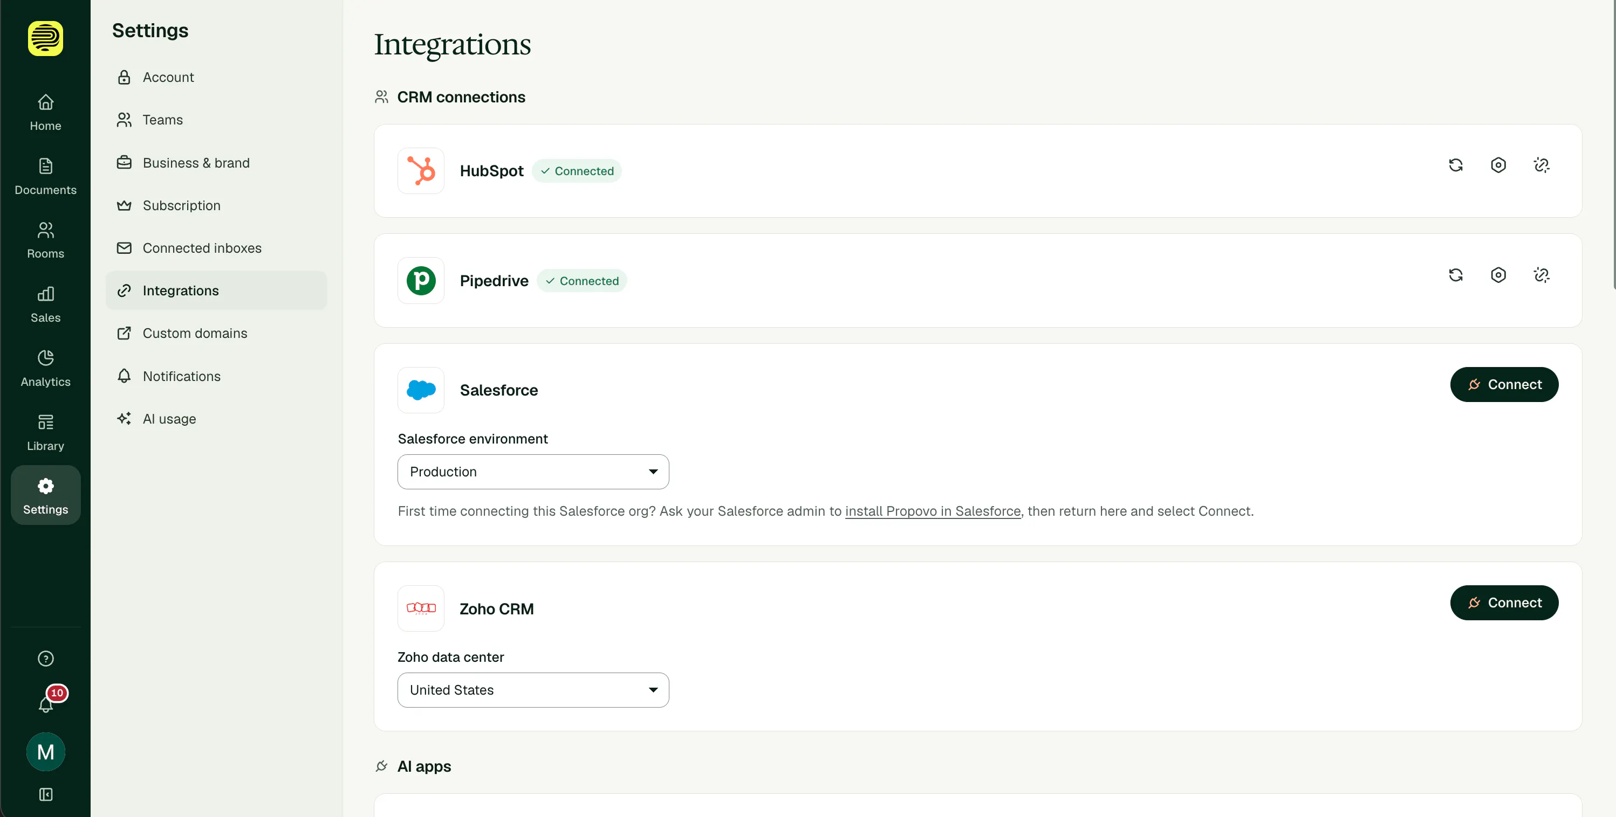Sync the HubSpot connection
The width and height of the screenshot is (1616, 817).
pyautogui.click(x=1455, y=165)
